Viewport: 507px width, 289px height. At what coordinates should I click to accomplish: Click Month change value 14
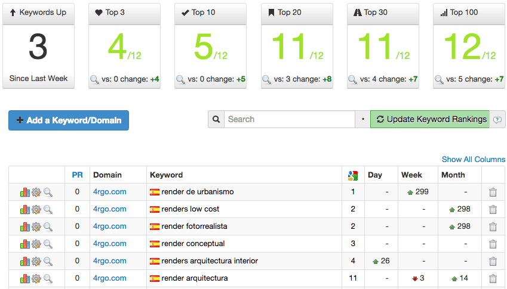[x=463, y=278]
